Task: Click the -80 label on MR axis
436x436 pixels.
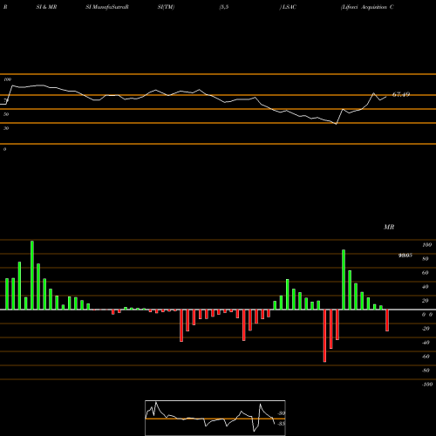Action: click(426, 371)
